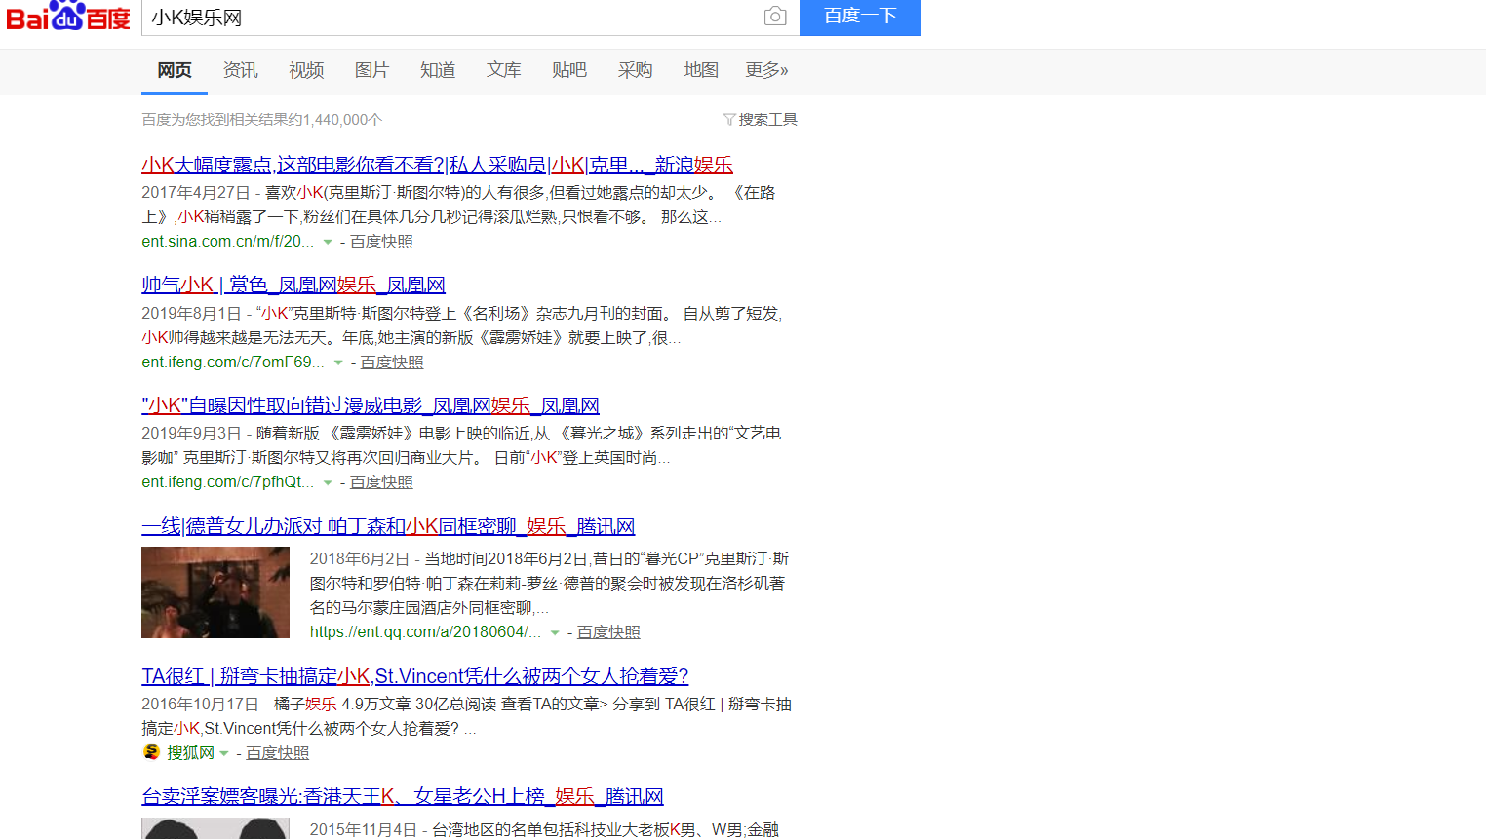Expand dropdown arrow next to ent.qq.com URL

[x=555, y=632]
